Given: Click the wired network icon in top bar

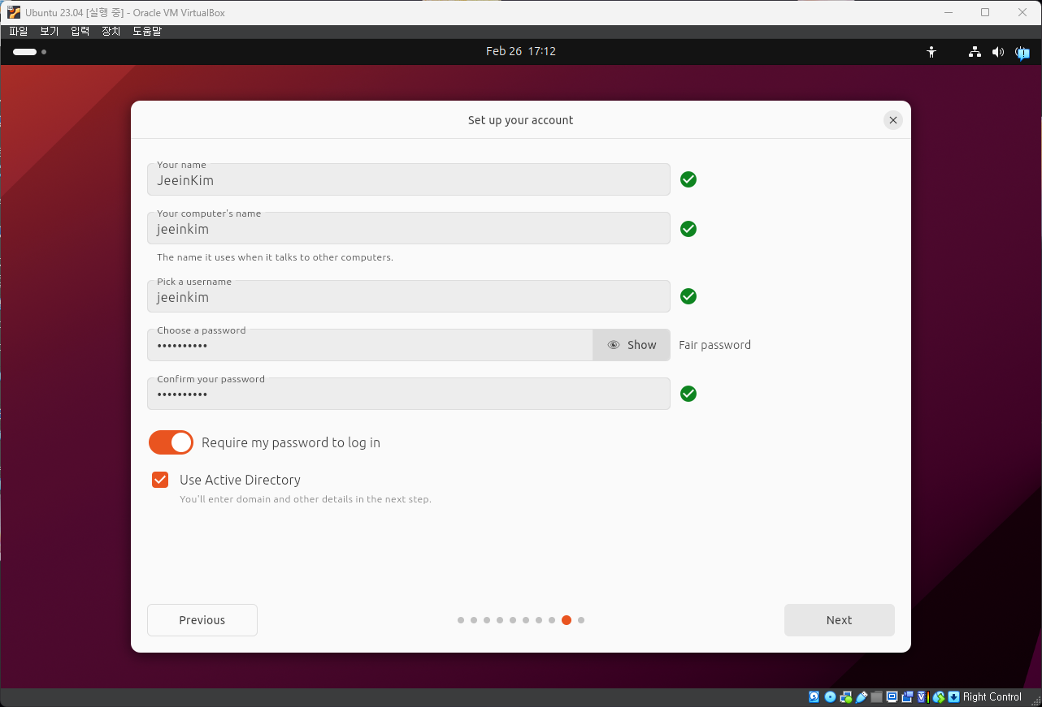Looking at the screenshot, I should (x=975, y=52).
